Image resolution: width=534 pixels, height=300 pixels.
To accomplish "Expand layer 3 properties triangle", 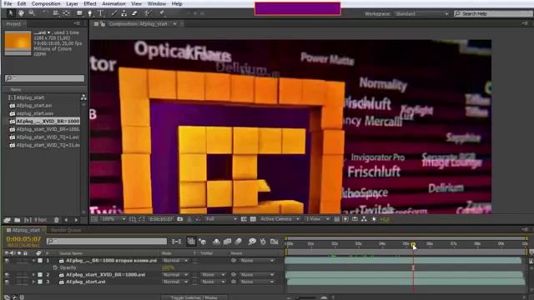I will 33,282.
